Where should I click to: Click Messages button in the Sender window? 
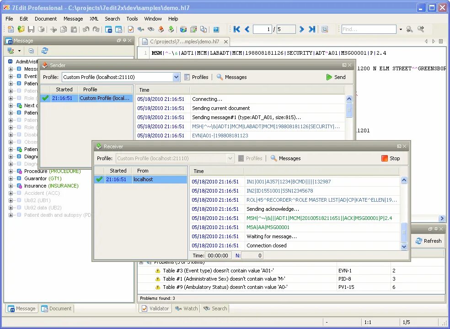click(x=231, y=77)
